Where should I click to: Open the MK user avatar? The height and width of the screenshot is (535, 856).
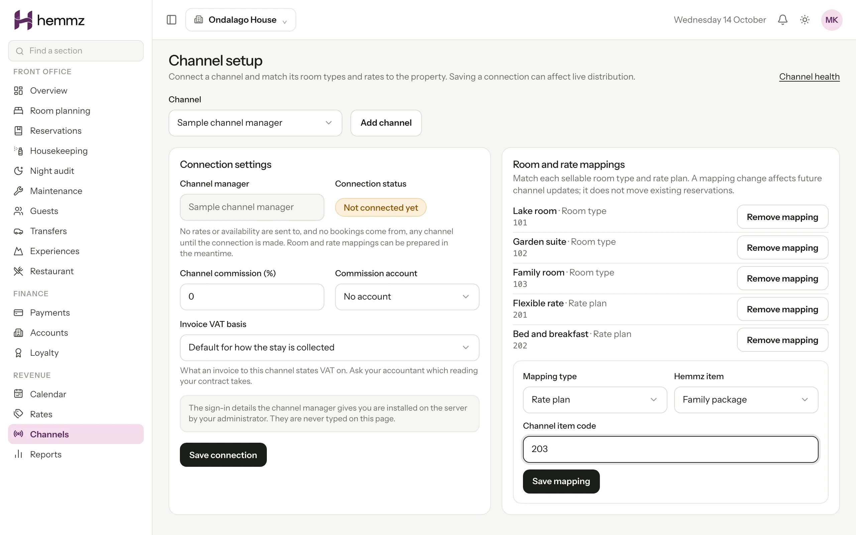pyautogui.click(x=832, y=20)
